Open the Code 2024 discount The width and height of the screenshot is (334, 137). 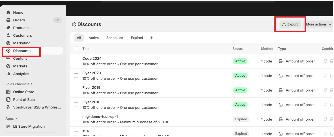(x=92, y=58)
